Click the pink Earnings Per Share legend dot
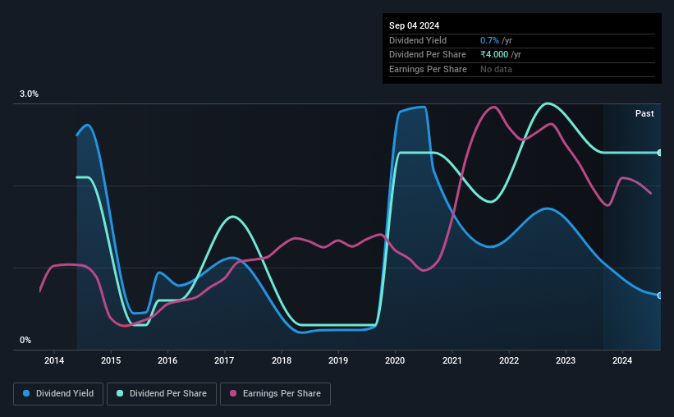This screenshot has height=417, width=674. coord(233,393)
